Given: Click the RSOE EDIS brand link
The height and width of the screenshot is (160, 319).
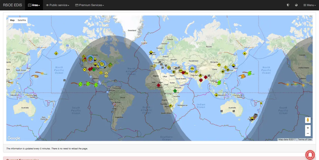Looking at the screenshot, I should tap(12, 5).
